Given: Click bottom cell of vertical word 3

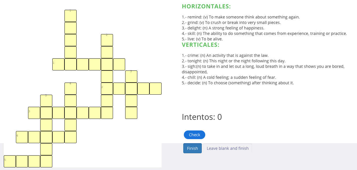Looking at the screenshot, I should pos(131,113).
